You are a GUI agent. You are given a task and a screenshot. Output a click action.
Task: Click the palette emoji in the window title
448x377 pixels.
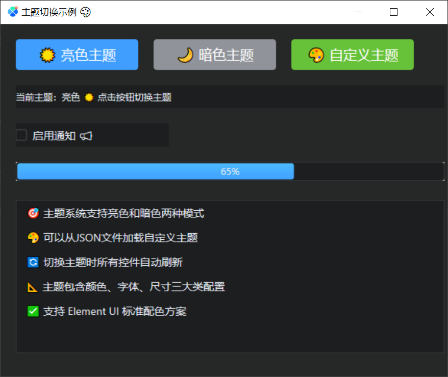click(x=85, y=11)
